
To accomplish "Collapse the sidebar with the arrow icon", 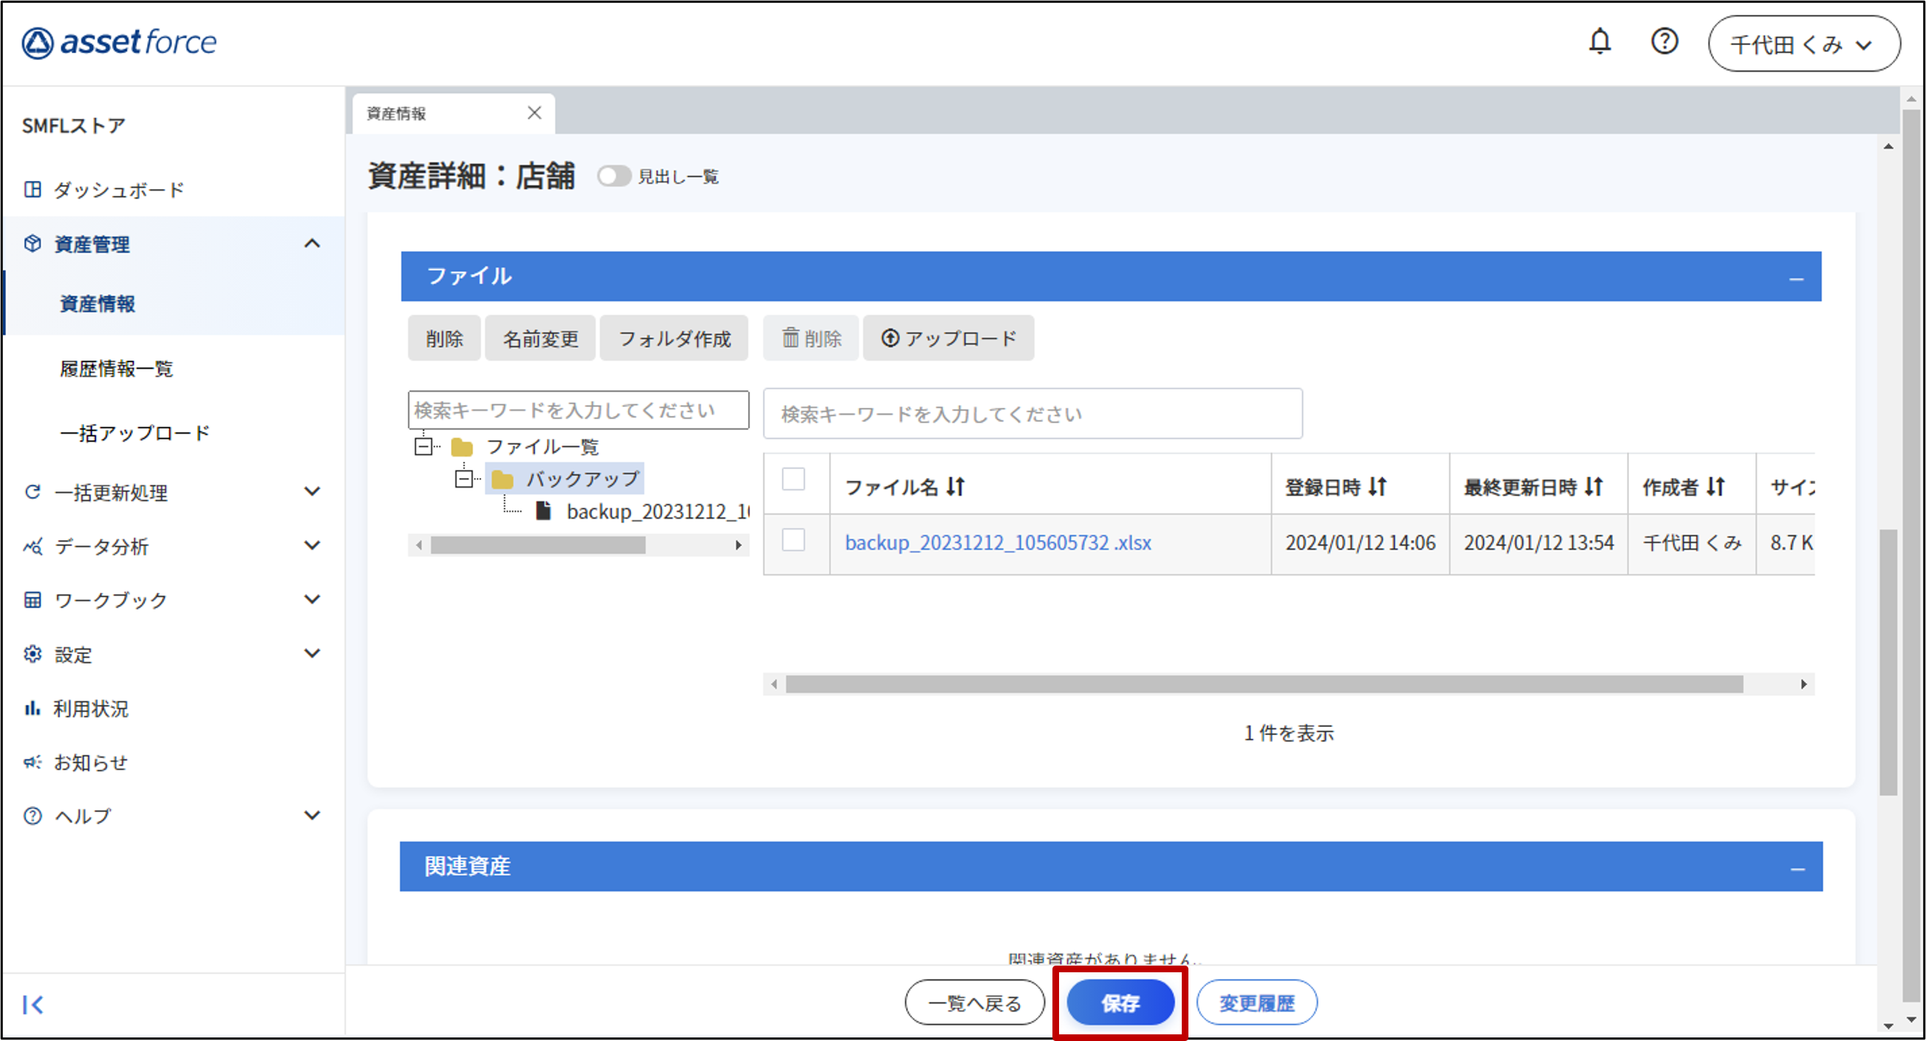I will click(x=33, y=1004).
